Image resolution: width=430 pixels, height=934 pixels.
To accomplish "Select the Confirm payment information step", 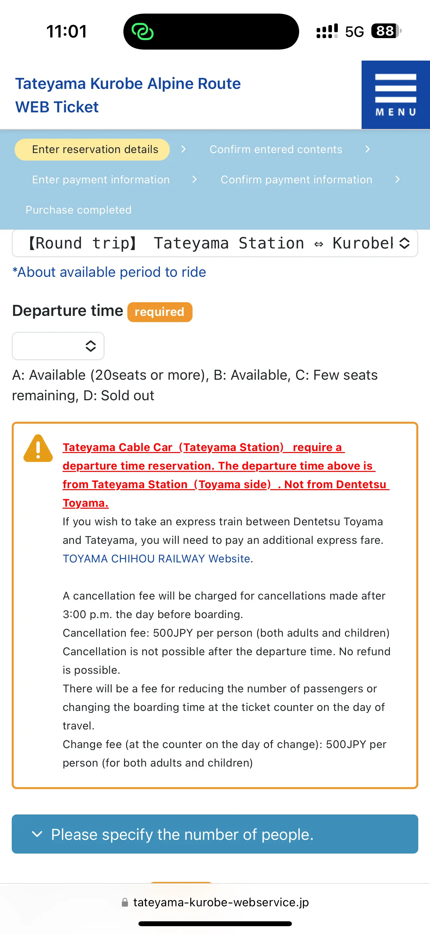I will (296, 179).
